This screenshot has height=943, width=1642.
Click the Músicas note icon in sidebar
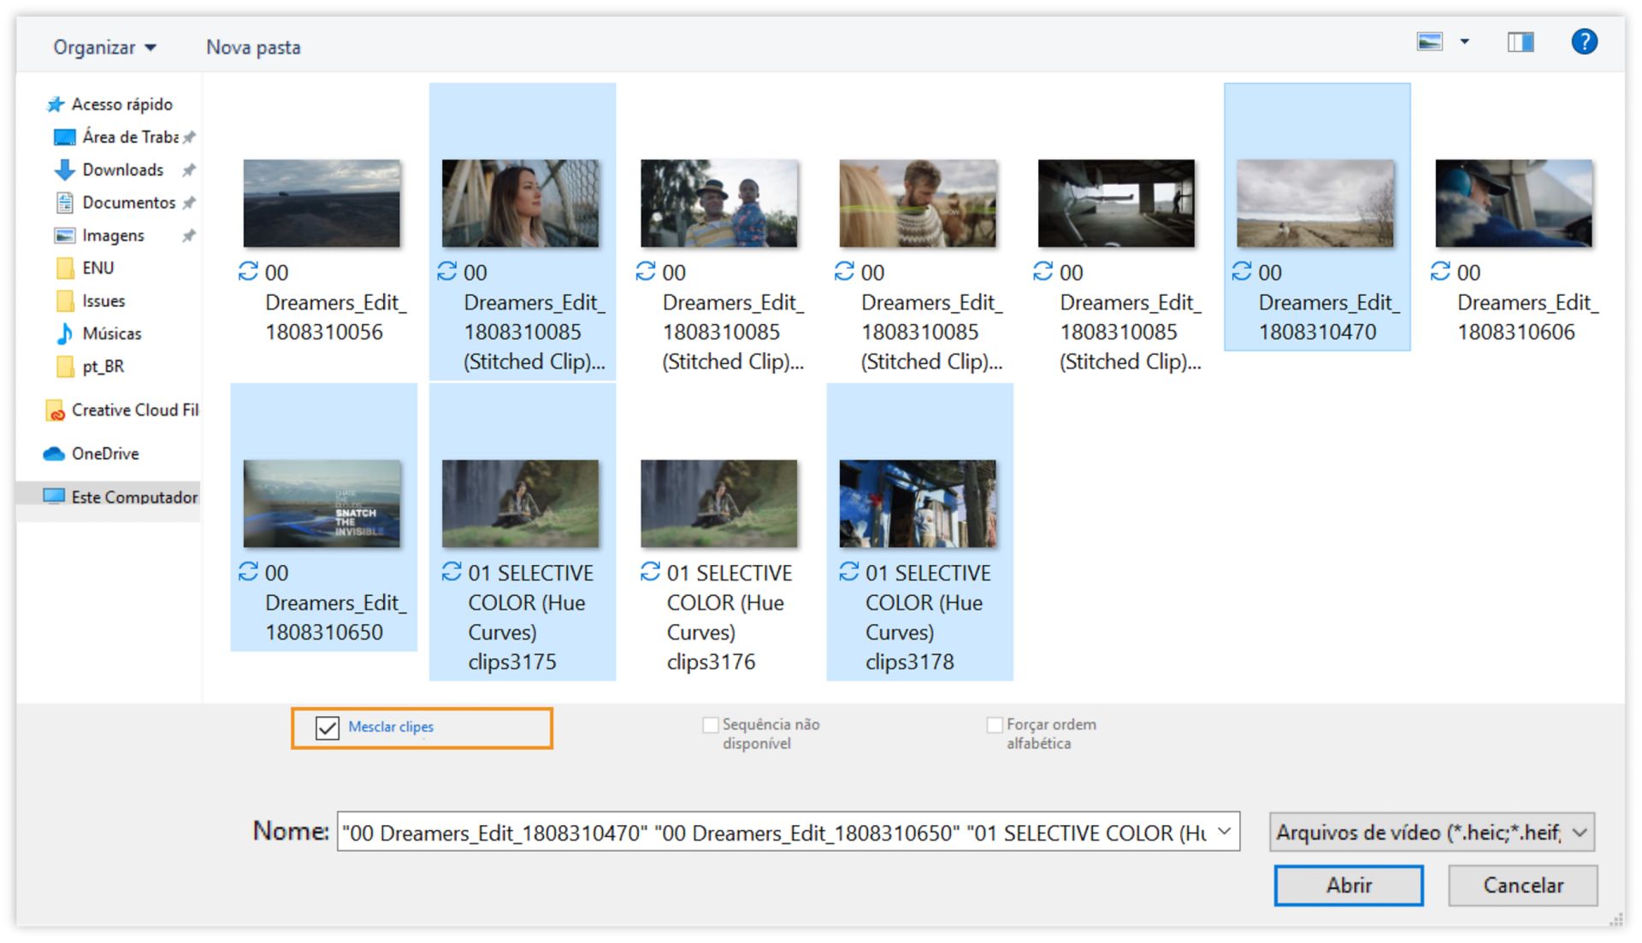point(65,333)
